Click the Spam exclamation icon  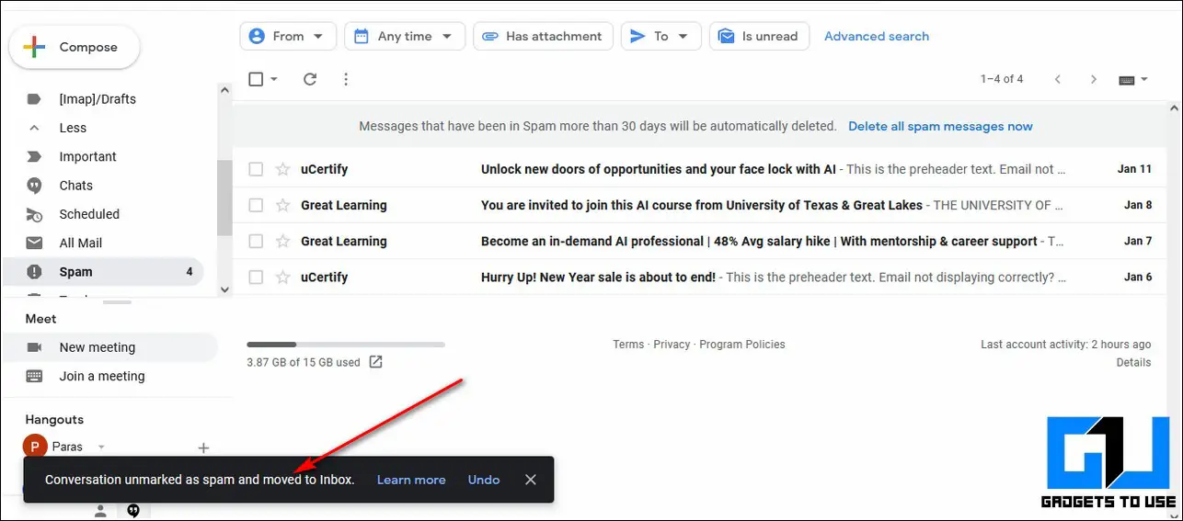(x=34, y=272)
